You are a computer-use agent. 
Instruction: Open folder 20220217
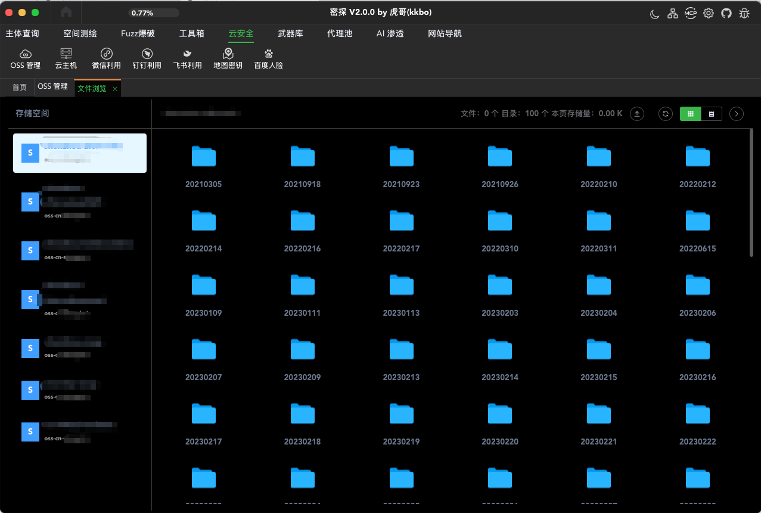click(402, 231)
